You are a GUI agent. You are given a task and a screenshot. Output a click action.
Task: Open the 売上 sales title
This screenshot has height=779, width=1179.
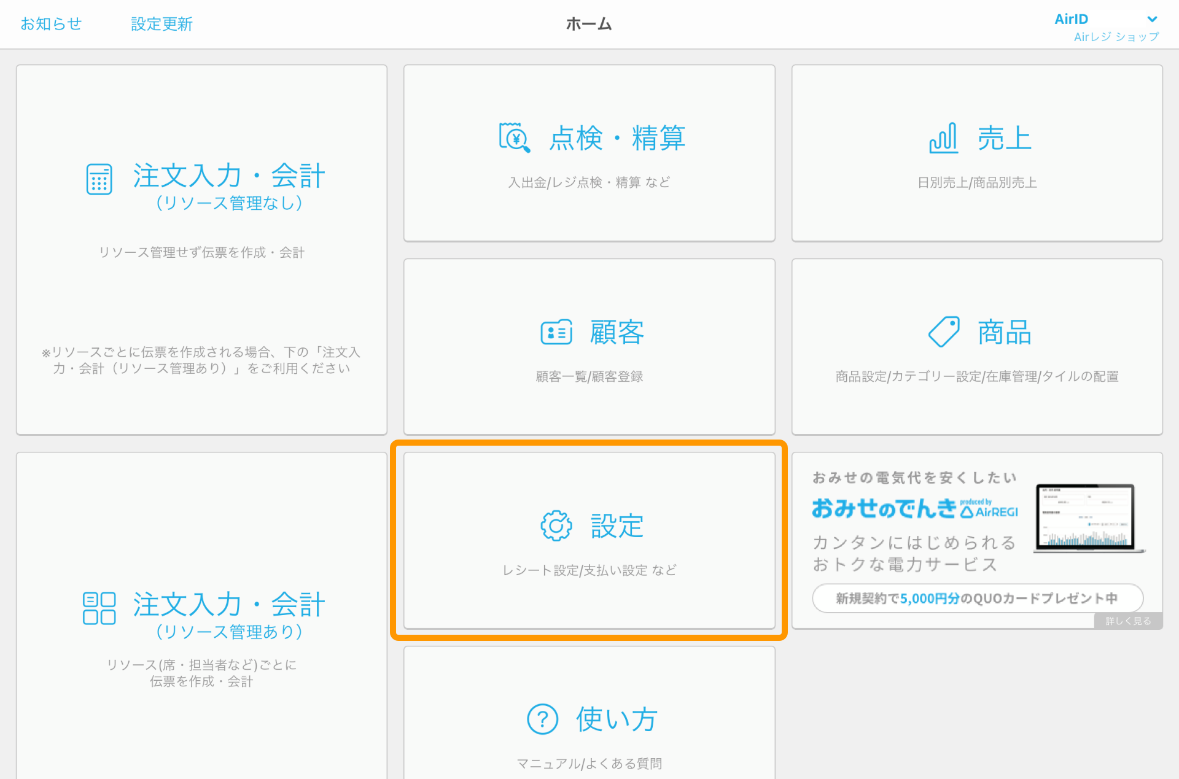pos(1005,138)
